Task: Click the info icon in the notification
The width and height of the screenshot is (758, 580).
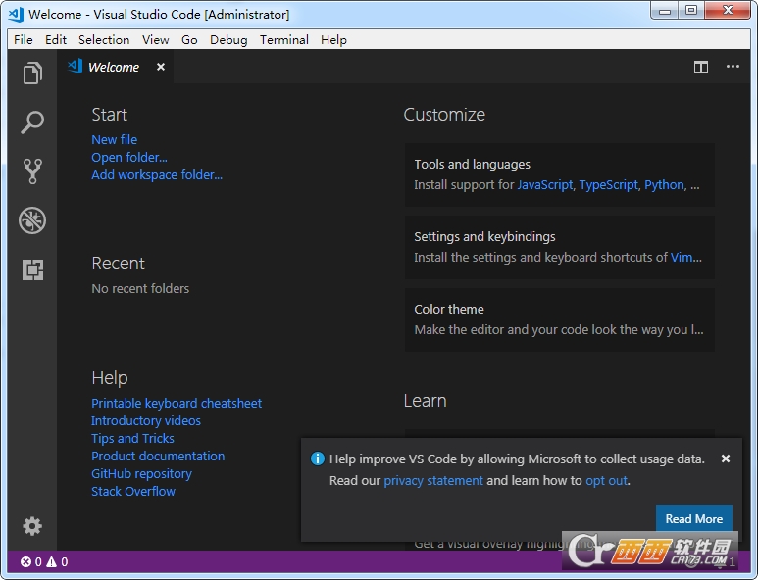Action: pyautogui.click(x=317, y=459)
